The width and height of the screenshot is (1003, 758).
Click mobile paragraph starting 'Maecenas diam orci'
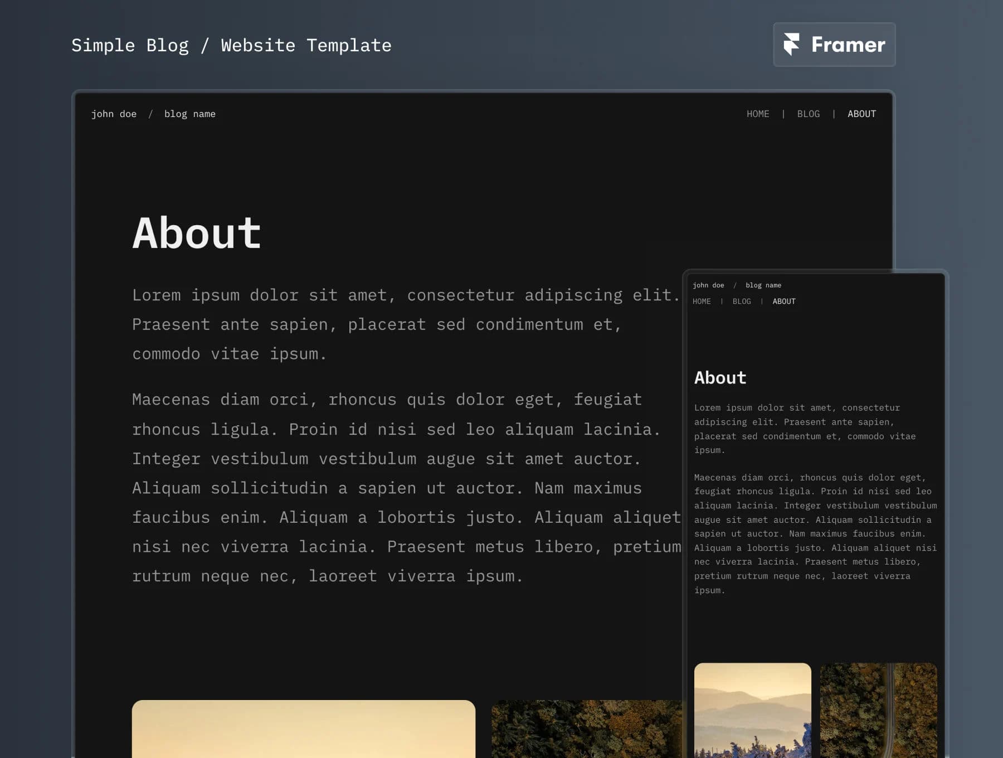(x=816, y=534)
